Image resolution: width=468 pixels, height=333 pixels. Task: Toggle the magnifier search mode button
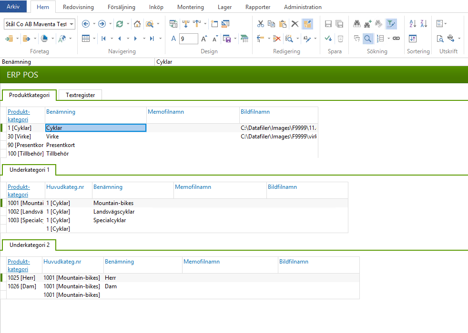[x=367, y=39]
